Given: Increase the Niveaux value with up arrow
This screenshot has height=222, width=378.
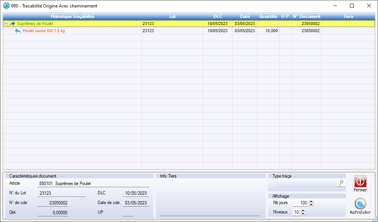Looking at the screenshot, I should point(303,210).
